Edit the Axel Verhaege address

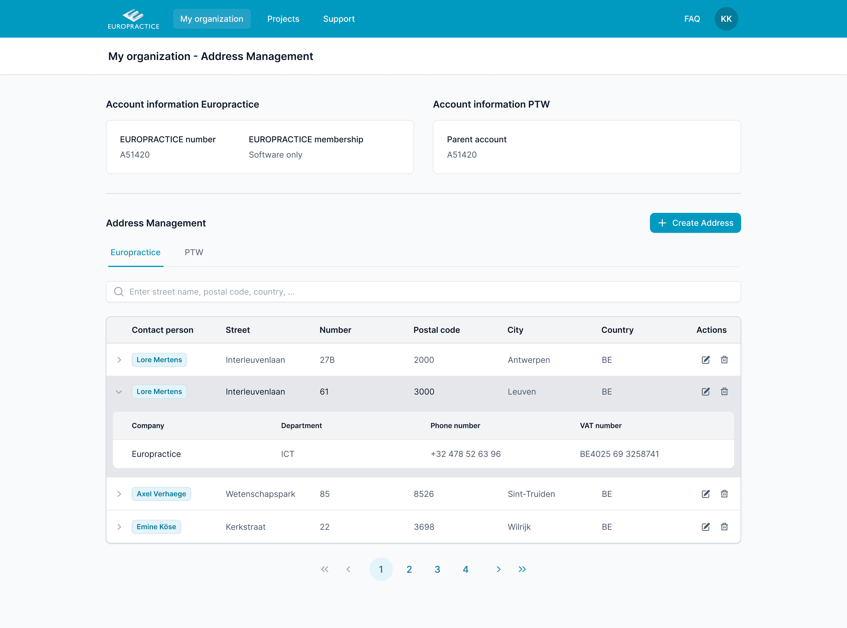(706, 494)
